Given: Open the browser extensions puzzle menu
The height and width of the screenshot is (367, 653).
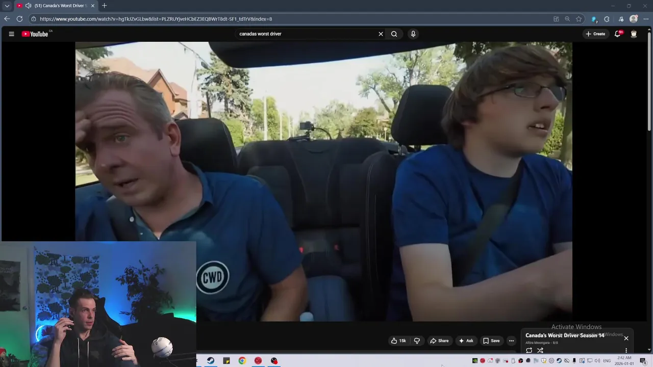Looking at the screenshot, I should coord(607,19).
